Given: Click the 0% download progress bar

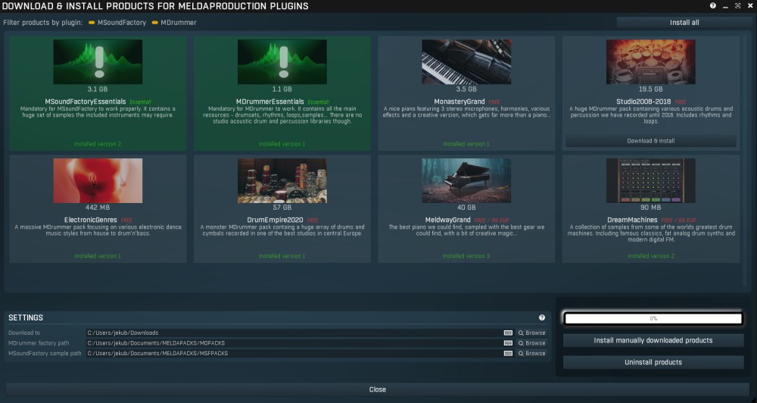Looking at the screenshot, I should tap(653, 319).
